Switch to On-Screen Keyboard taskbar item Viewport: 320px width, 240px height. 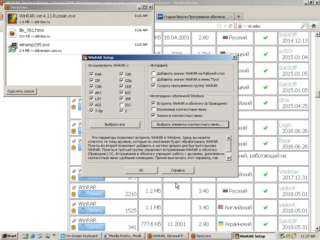coord(80,236)
